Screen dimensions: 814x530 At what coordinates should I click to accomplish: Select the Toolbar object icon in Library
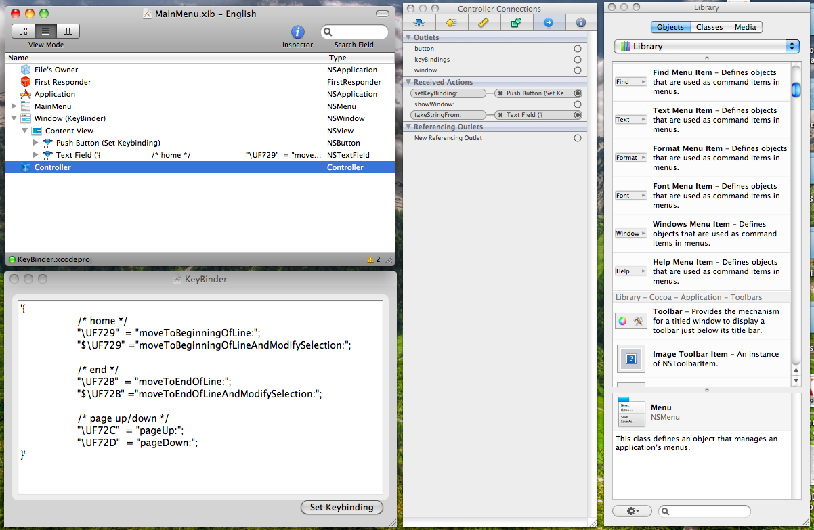[631, 322]
